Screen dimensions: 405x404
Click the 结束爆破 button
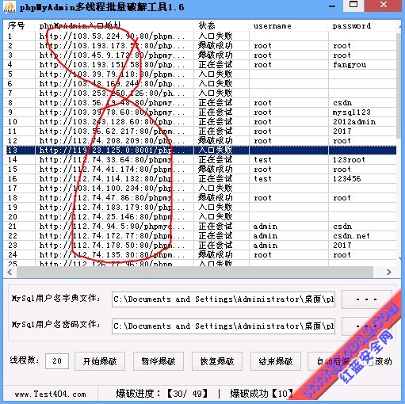click(x=276, y=361)
